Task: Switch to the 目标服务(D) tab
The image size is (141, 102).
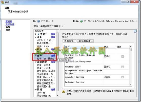Action: click(x=85, y=41)
